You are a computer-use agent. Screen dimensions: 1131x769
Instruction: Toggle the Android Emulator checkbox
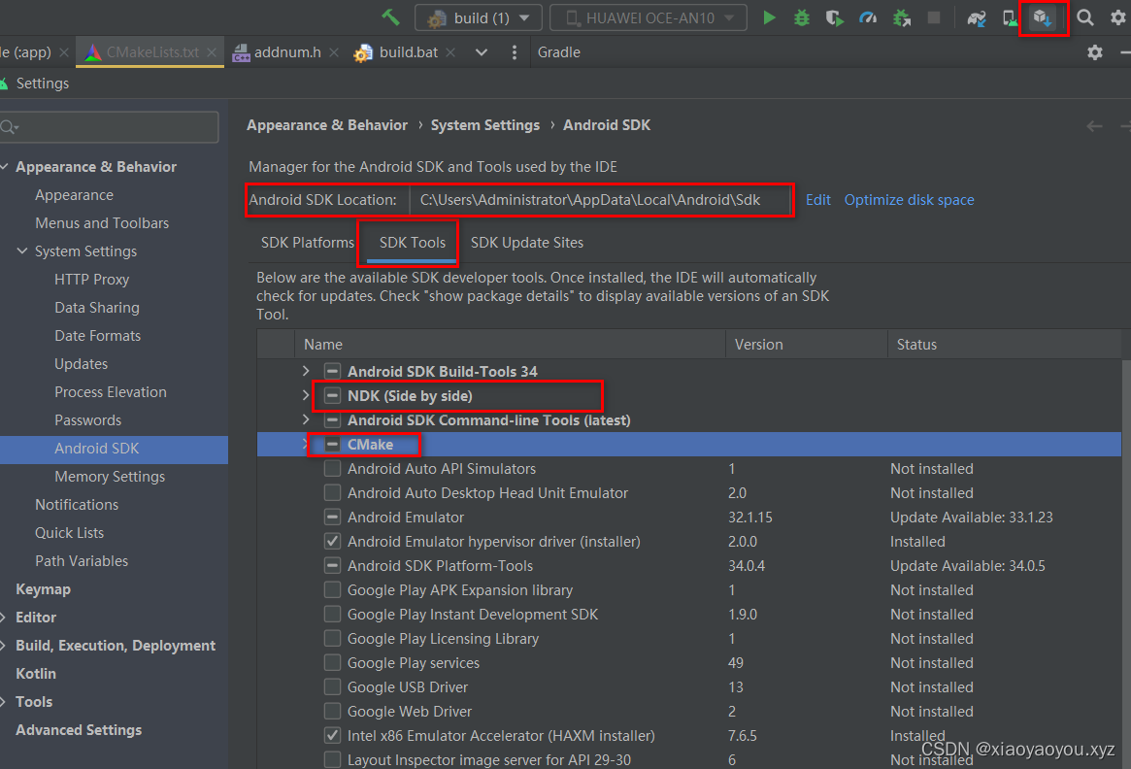pos(332,518)
